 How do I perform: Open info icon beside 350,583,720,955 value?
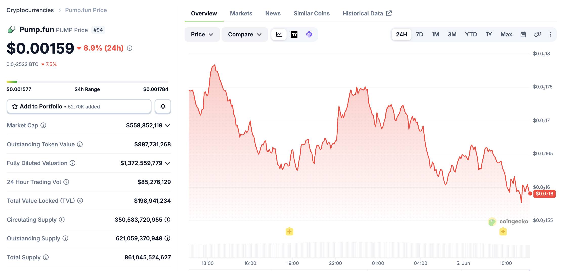[x=167, y=220]
